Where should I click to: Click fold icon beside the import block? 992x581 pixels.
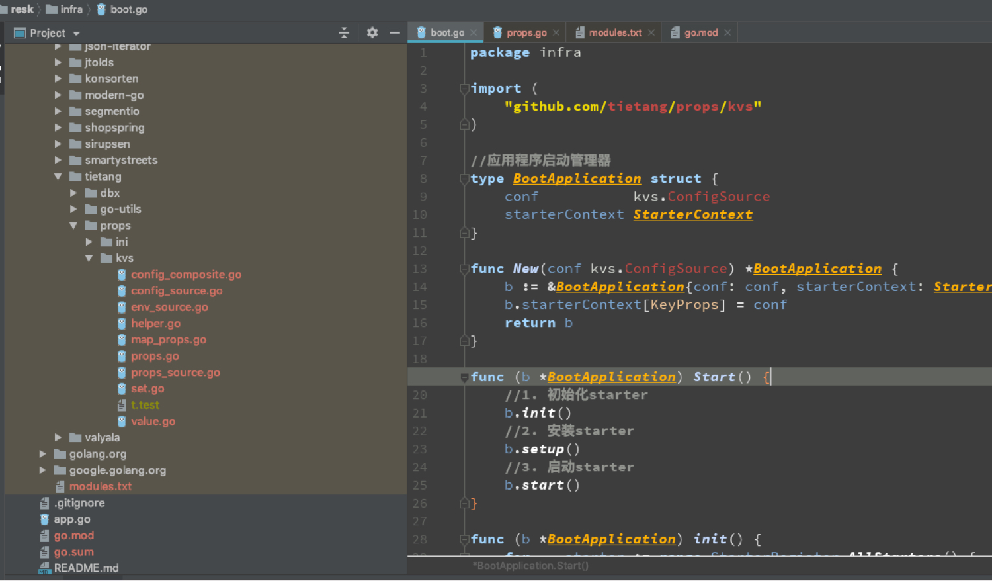pyautogui.click(x=464, y=89)
